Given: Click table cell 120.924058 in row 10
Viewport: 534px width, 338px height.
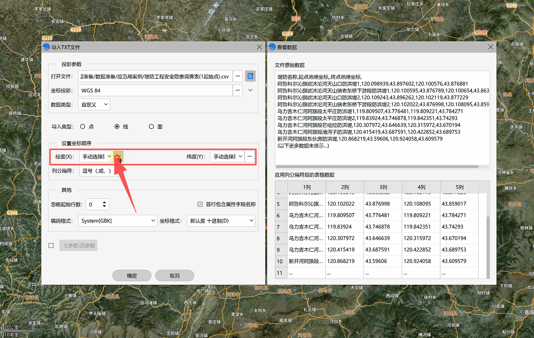Looking at the screenshot, I should pos(421,261).
